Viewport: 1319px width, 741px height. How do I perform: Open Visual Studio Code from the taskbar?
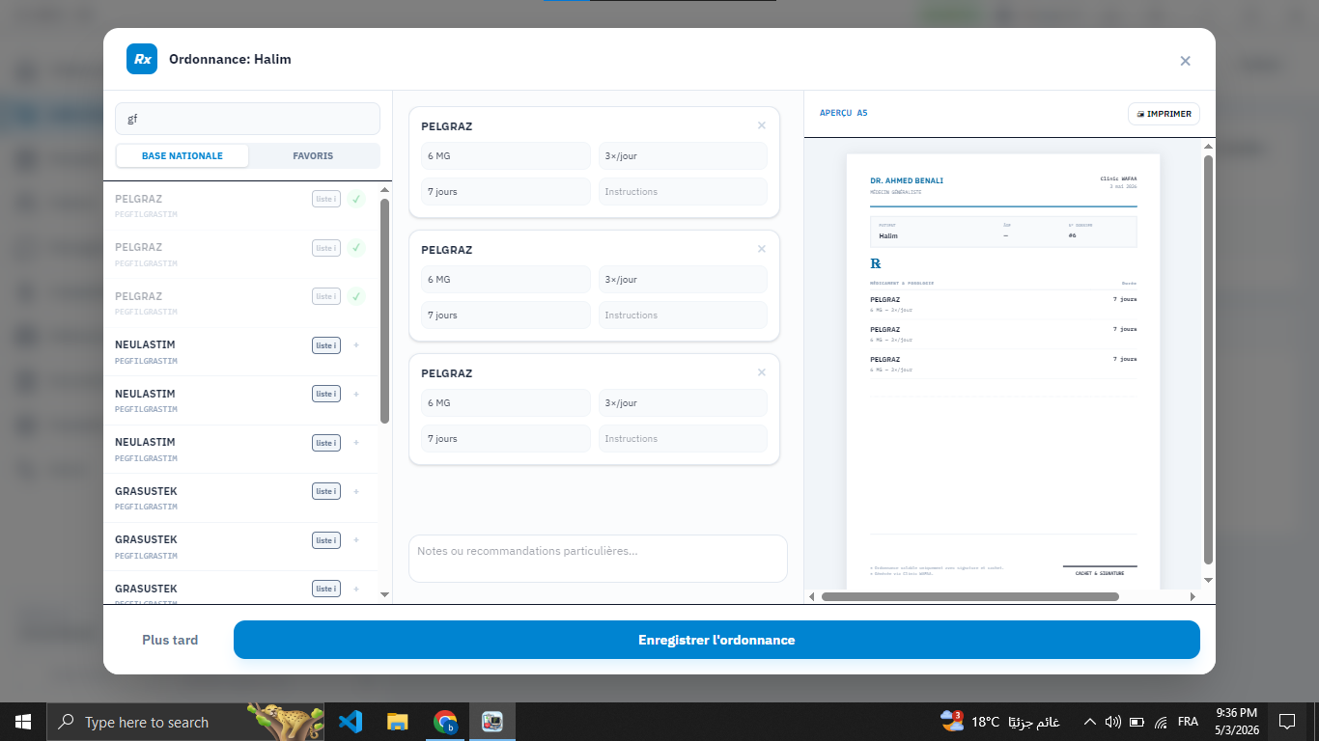(350, 722)
